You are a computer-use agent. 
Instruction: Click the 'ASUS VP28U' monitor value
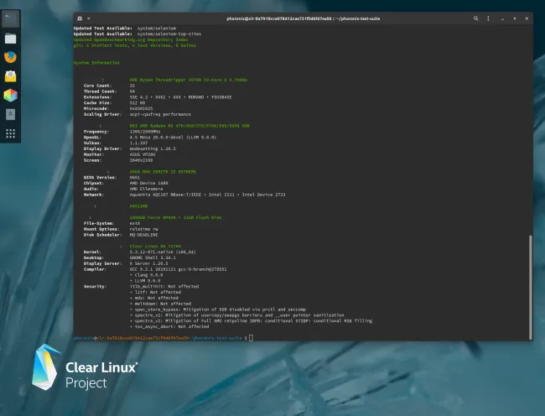pos(143,154)
